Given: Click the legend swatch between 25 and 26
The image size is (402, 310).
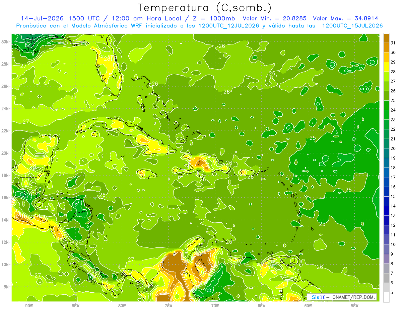Looking at the screenshot, I should click(387, 96).
